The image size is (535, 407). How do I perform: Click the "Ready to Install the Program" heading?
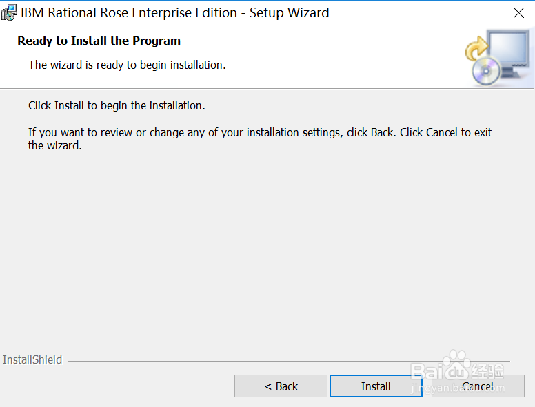(x=99, y=41)
